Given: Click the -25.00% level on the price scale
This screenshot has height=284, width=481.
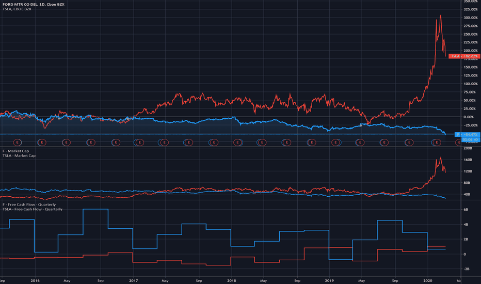Looking at the screenshot, I should 471,125.
